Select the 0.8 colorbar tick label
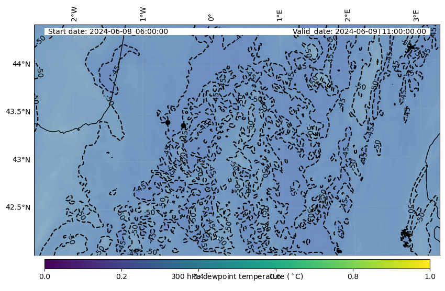 353,276
